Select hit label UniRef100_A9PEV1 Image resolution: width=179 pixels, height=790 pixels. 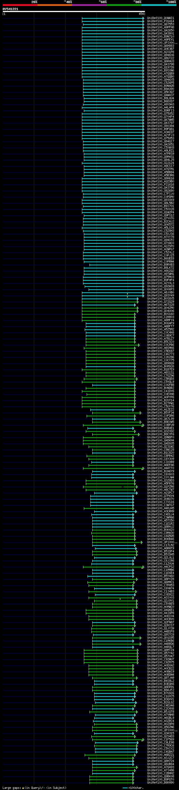(160, 40)
